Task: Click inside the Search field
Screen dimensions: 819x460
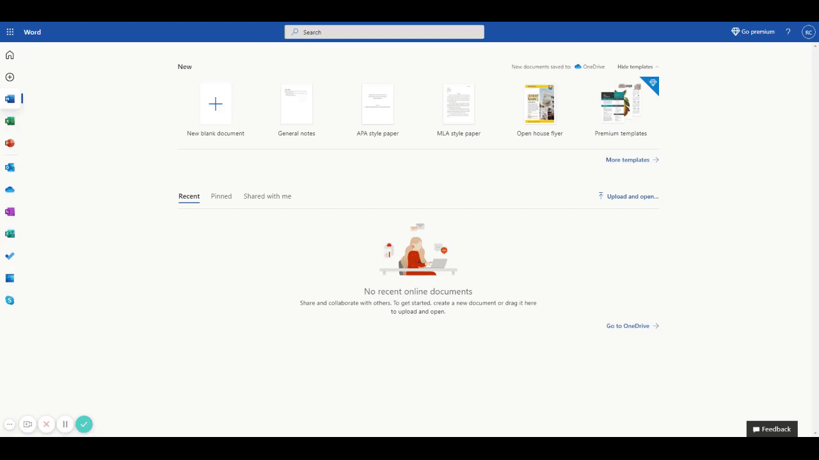Action: click(384, 32)
